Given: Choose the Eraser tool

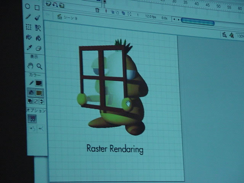Looking at the screenshot, I should 38,48.
